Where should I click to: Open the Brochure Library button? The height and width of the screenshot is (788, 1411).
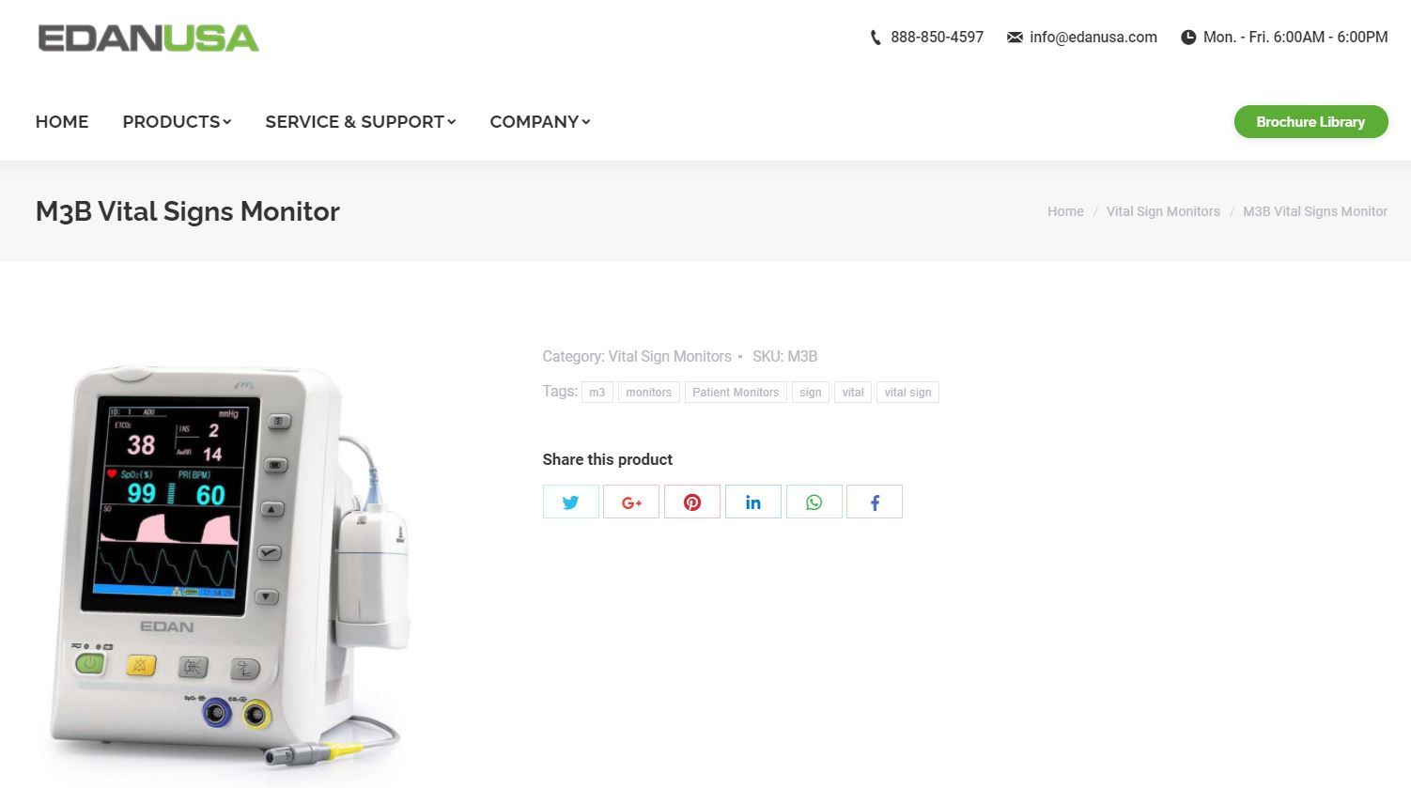click(1310, 122)
